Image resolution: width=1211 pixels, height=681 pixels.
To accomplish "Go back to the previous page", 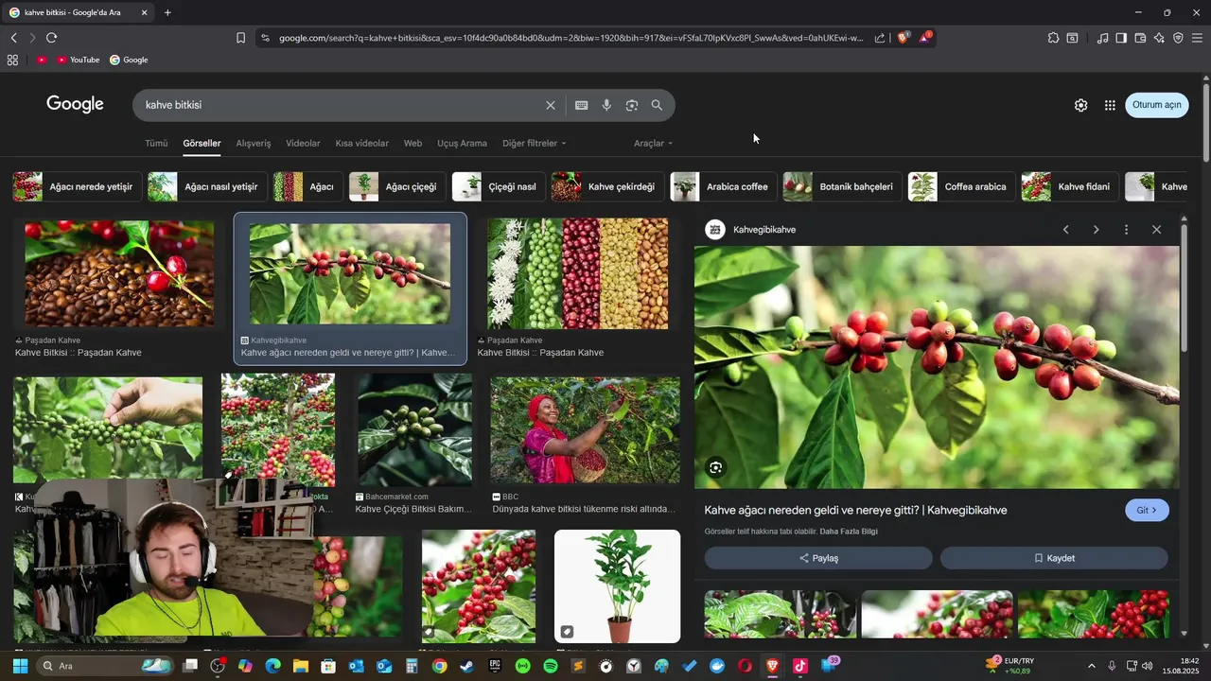I will click(x=14, y=38).
